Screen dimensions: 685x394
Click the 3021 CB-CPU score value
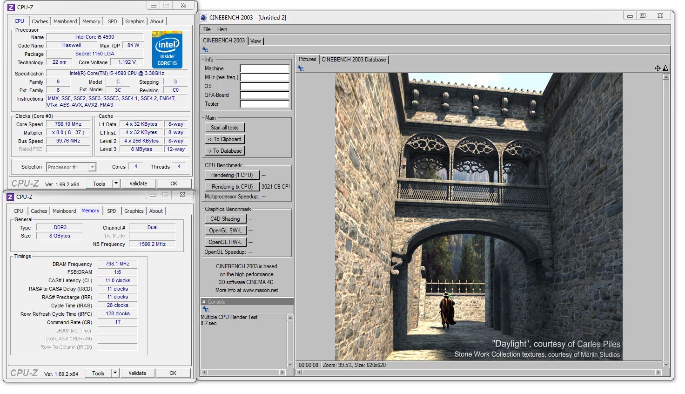tap(275, 187)
